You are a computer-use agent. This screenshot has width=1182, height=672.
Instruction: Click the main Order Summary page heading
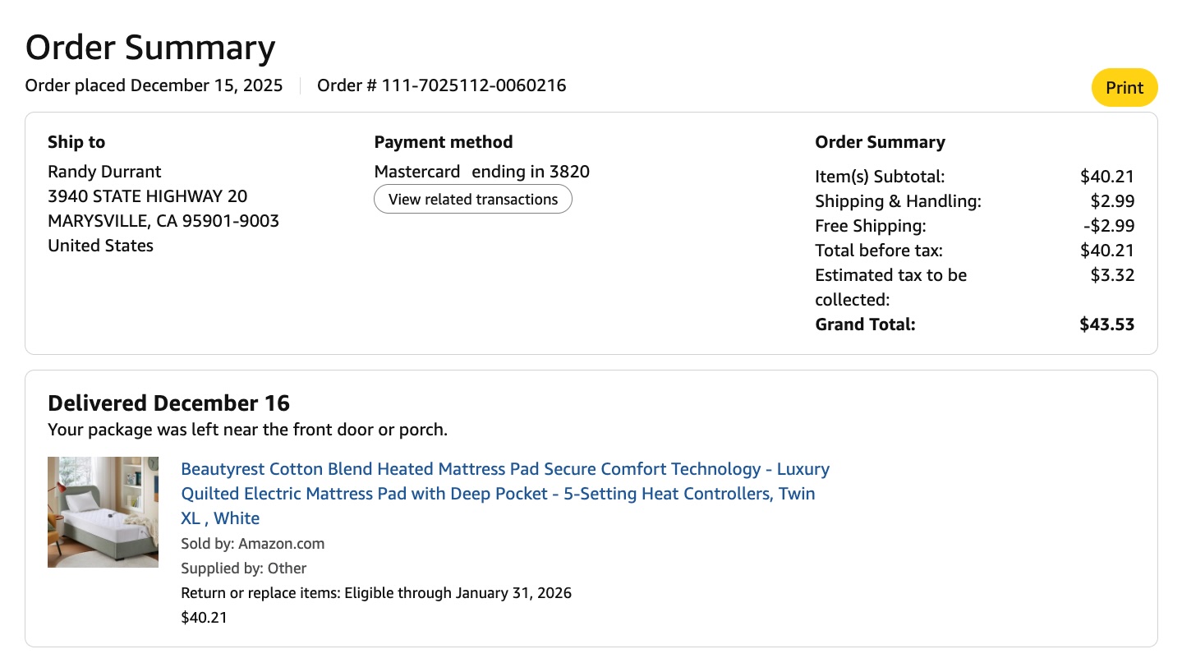coord(150,48)
